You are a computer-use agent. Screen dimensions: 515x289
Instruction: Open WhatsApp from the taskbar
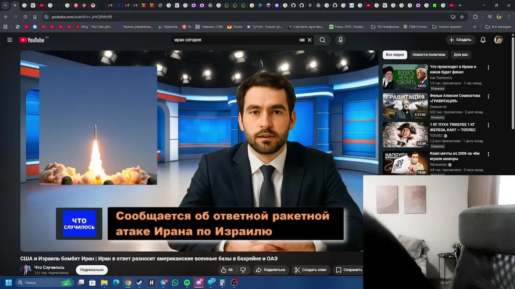click(x=175, y=283)
